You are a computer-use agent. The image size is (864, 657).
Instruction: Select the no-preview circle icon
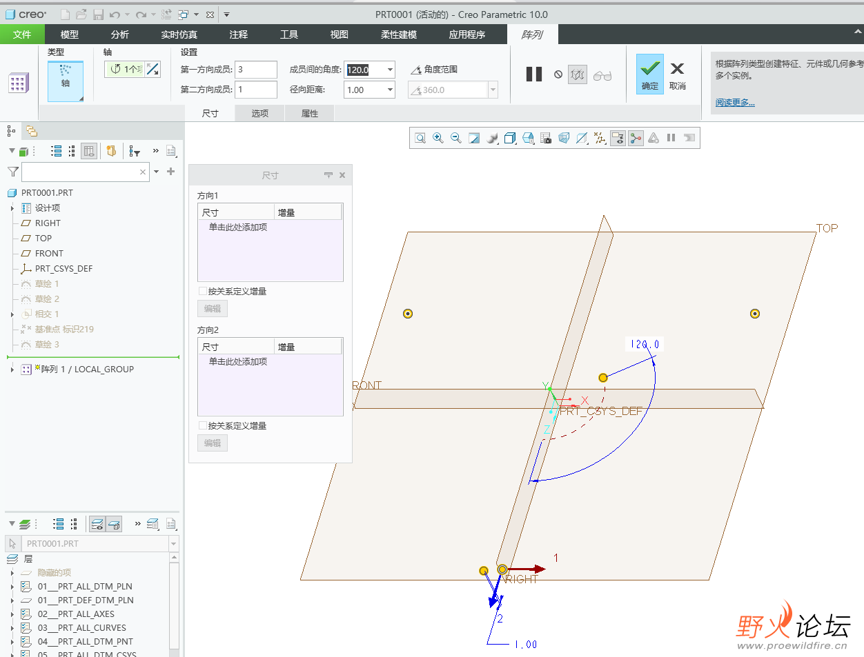[558, 74]
